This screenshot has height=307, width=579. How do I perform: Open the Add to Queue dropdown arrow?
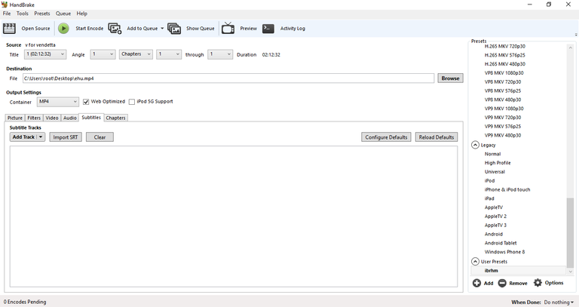[162, 29]
